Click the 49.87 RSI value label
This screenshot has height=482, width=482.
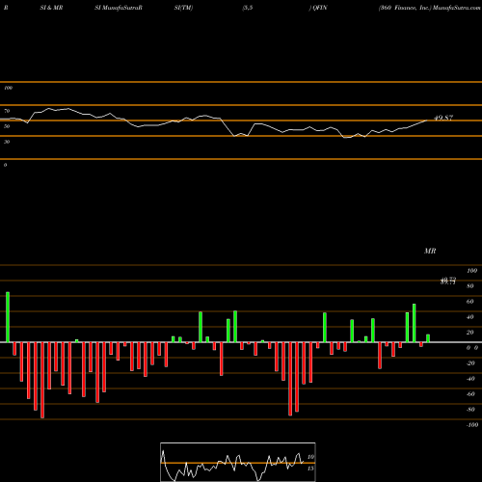[443, 118]
